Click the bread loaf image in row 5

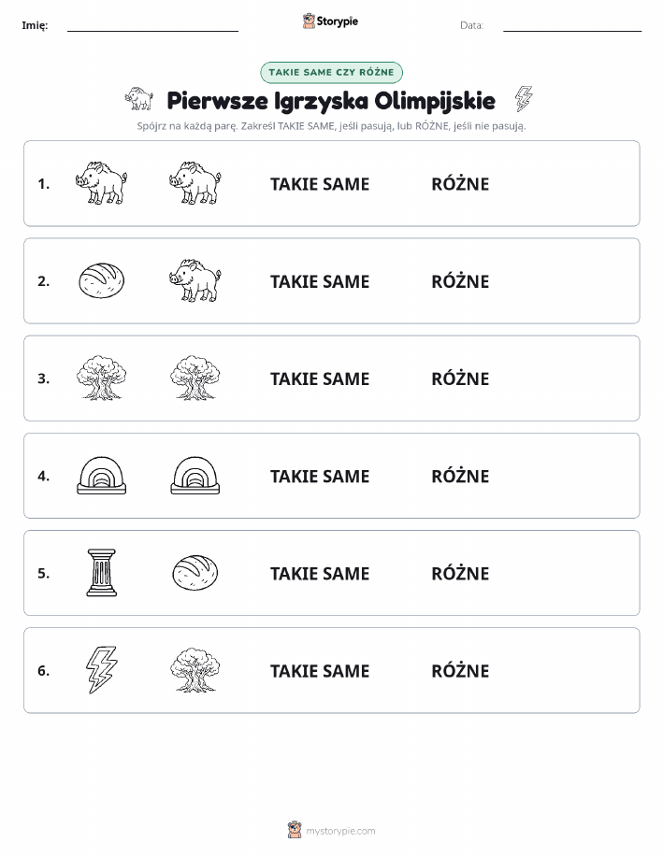(195, 573)
